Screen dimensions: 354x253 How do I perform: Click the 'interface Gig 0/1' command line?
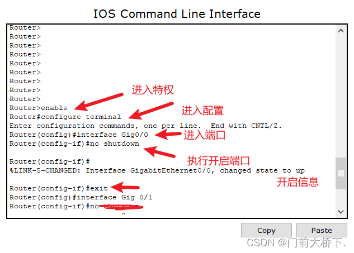(81, 197)
